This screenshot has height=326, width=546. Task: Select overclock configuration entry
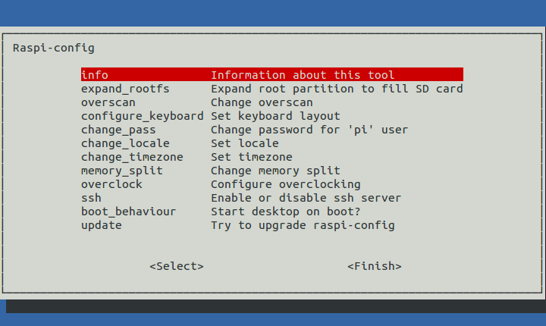[272, 184]
